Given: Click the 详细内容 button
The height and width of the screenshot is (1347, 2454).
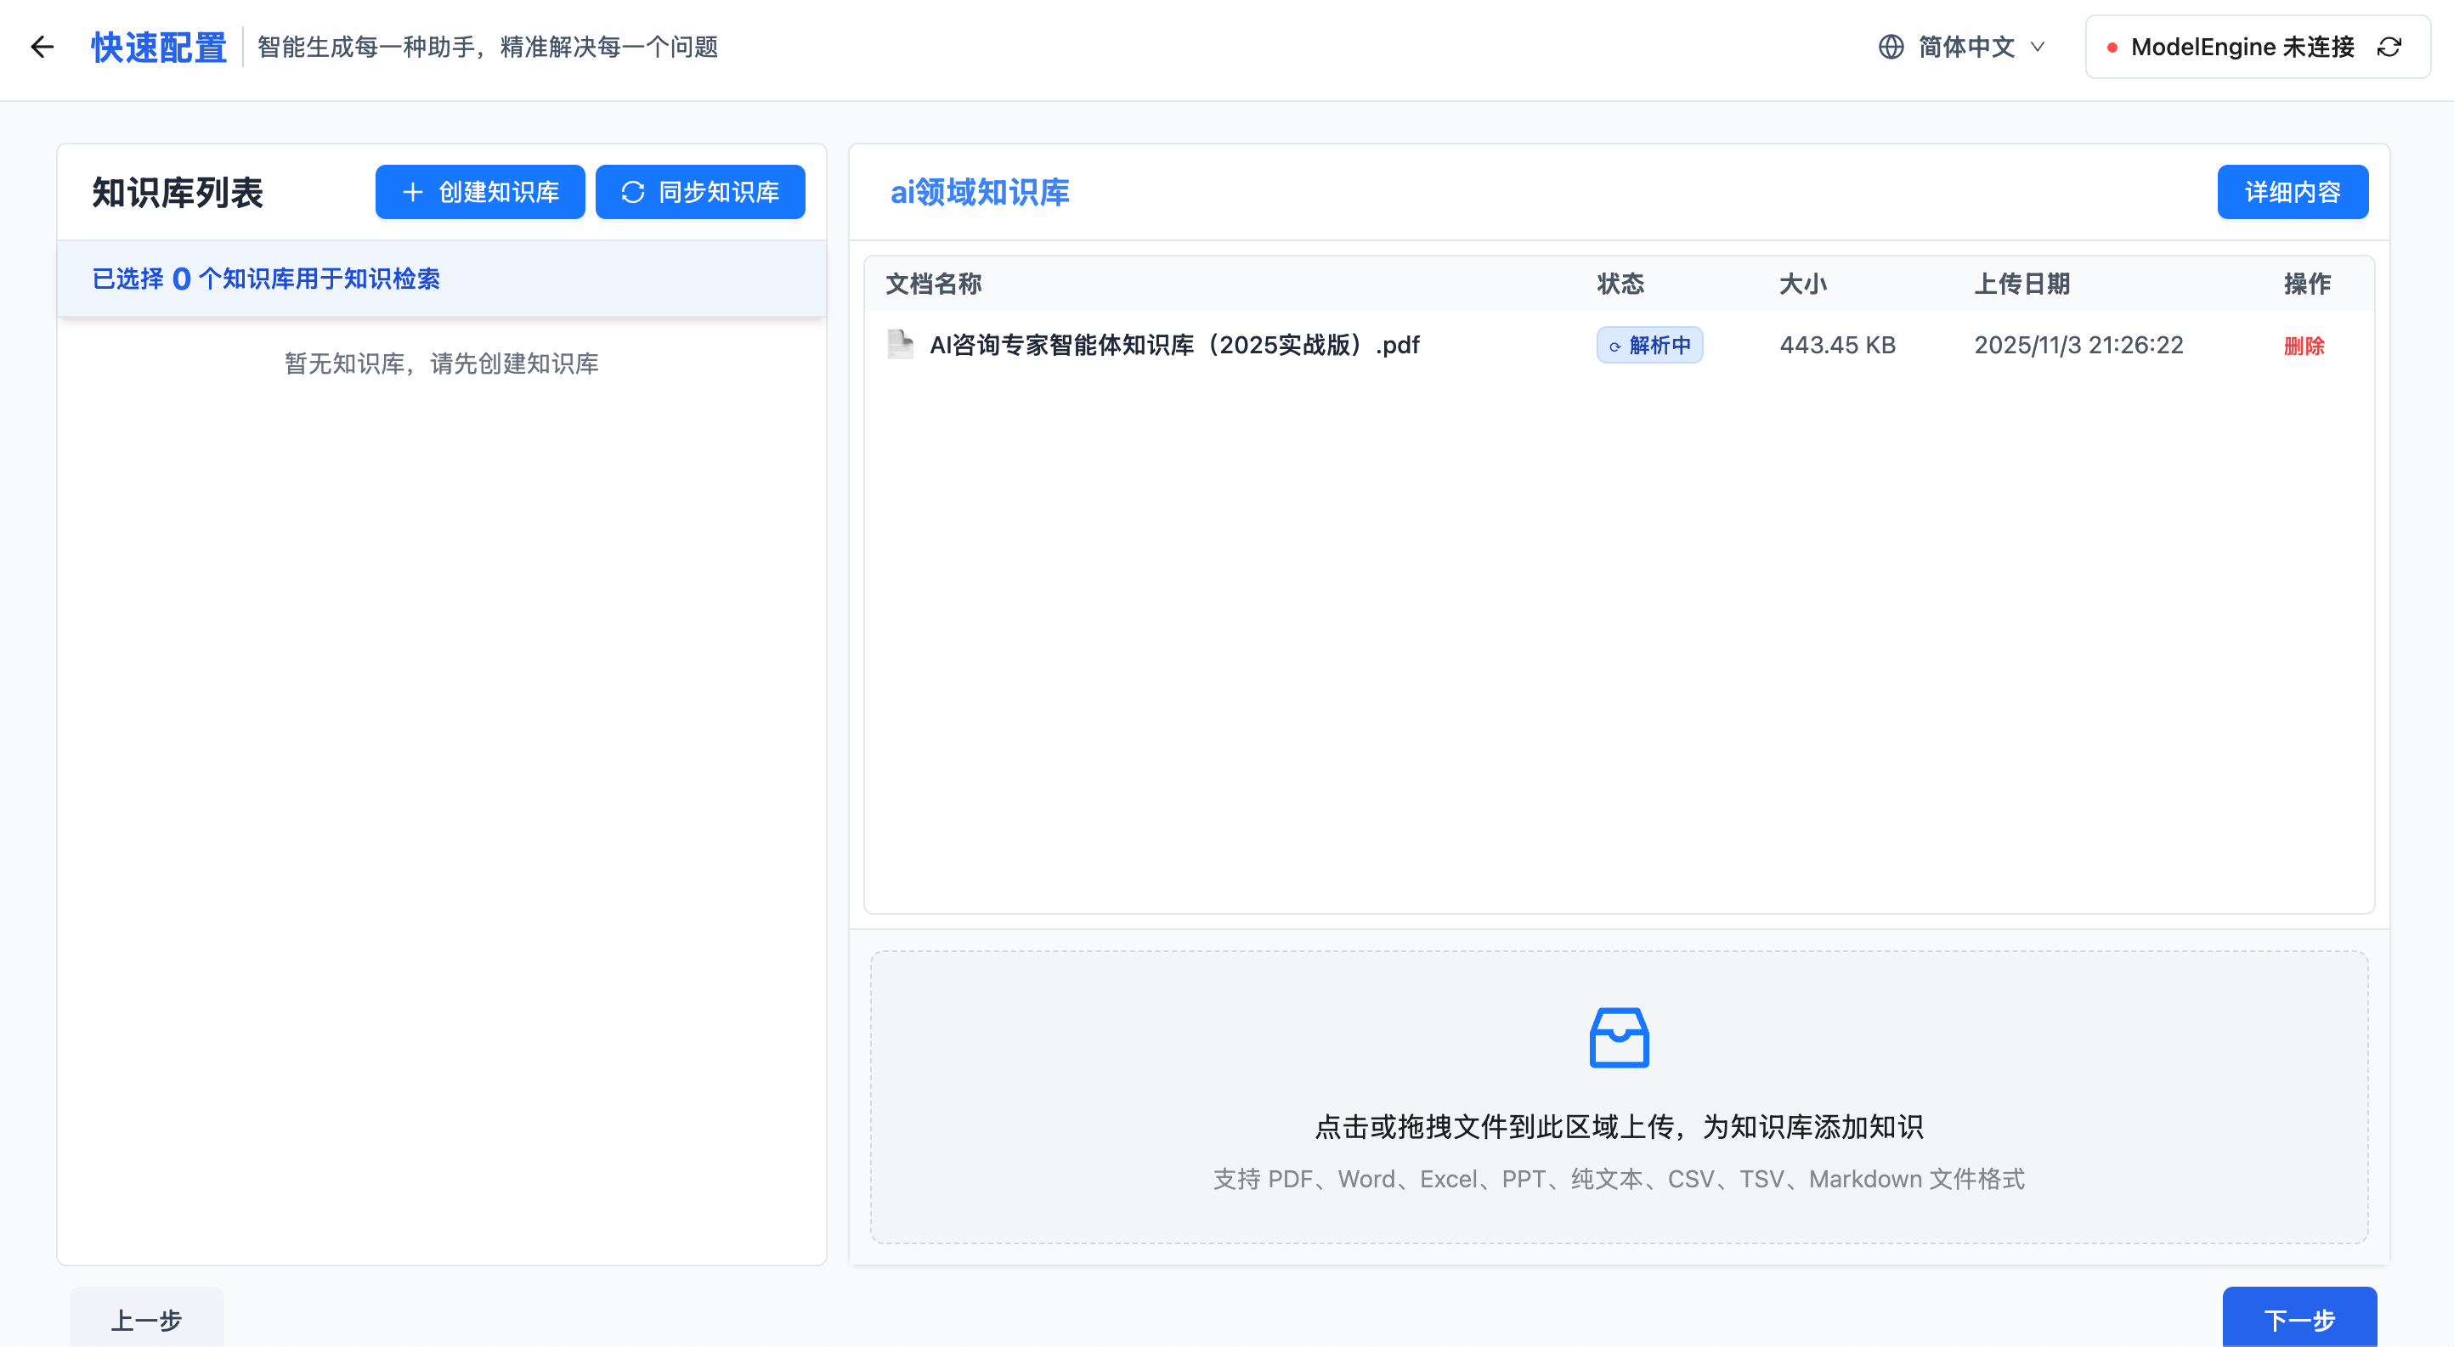Looking at the screenshot, I should (2292, 192).
